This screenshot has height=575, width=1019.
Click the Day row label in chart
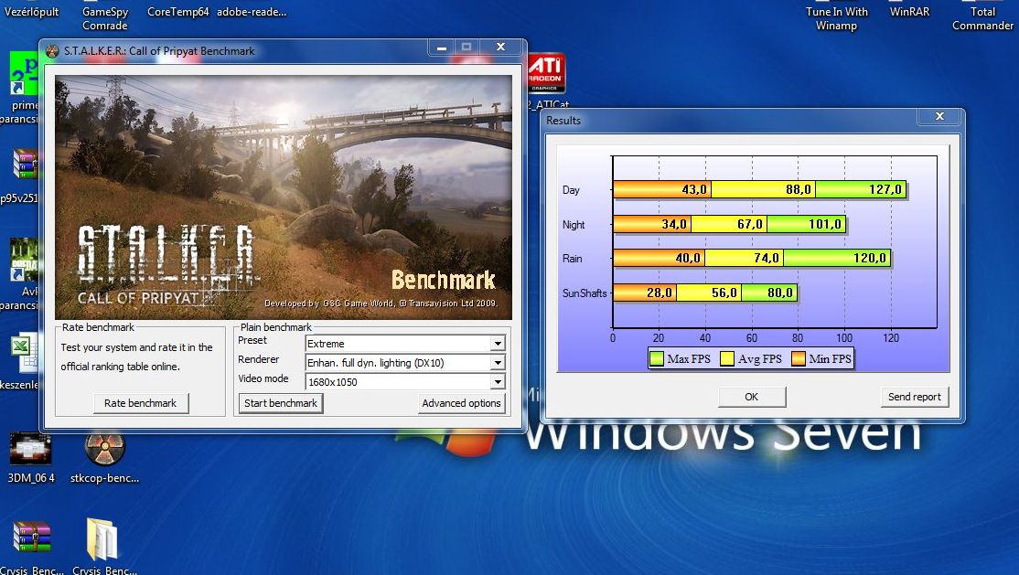571,190
